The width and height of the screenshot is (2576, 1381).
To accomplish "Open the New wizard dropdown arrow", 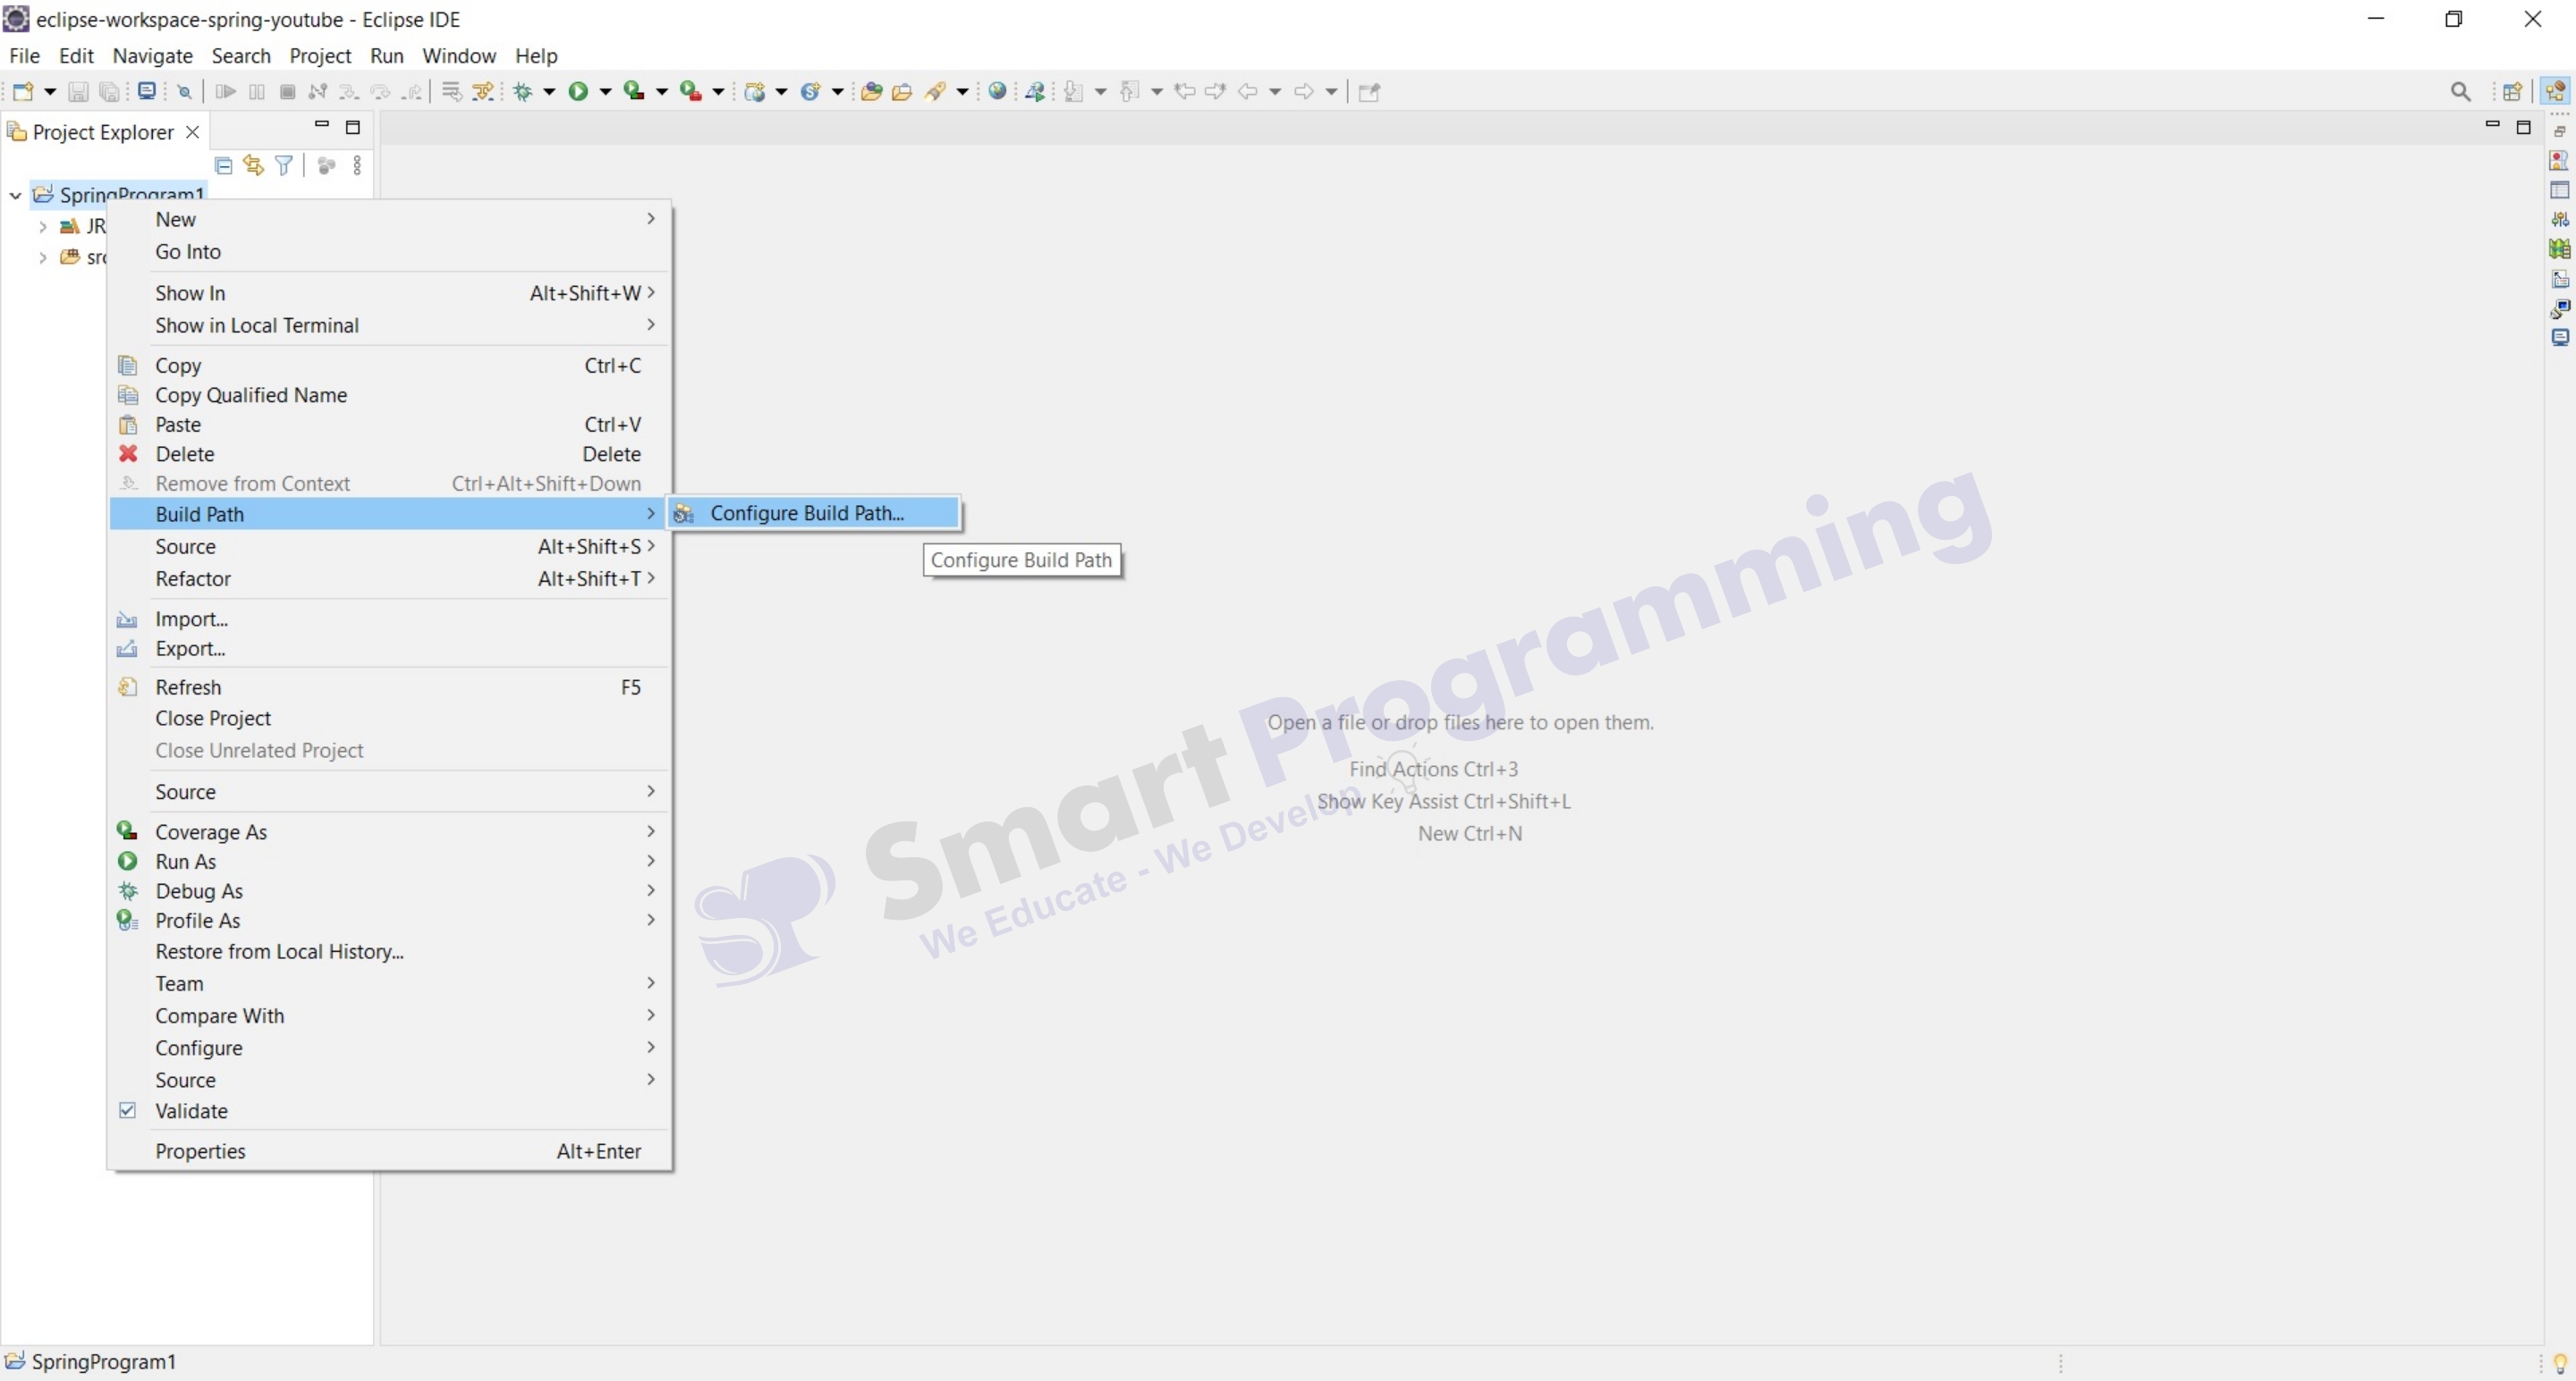I will pos(49,92).
